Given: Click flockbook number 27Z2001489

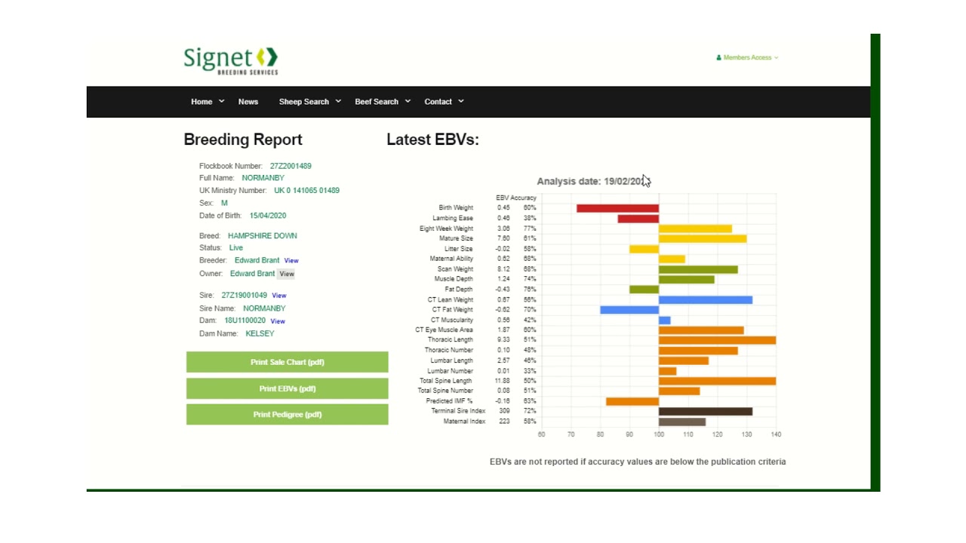Looking at the screenshot, I should pyautogui.click(x=291, y=166).
